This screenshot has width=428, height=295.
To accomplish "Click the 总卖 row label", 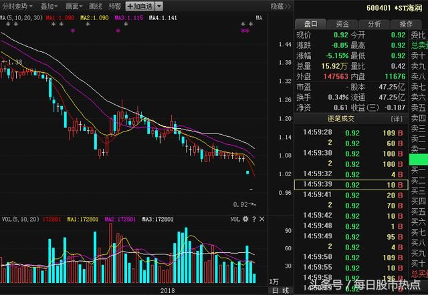I will point(419,45).
